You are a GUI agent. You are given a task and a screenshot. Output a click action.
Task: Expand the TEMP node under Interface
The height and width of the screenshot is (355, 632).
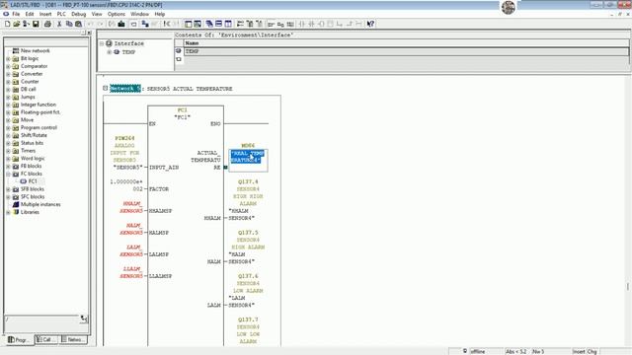pos(110,52)
